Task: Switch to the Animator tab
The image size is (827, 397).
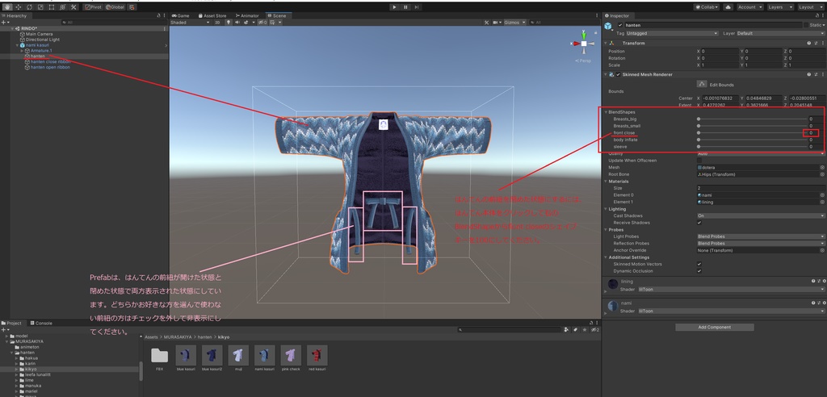Action: (247, 16)
